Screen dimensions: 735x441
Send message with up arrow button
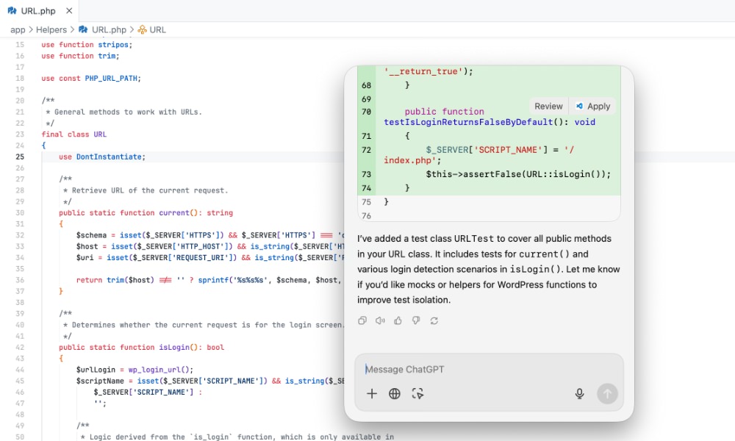[x=607, y=394]
